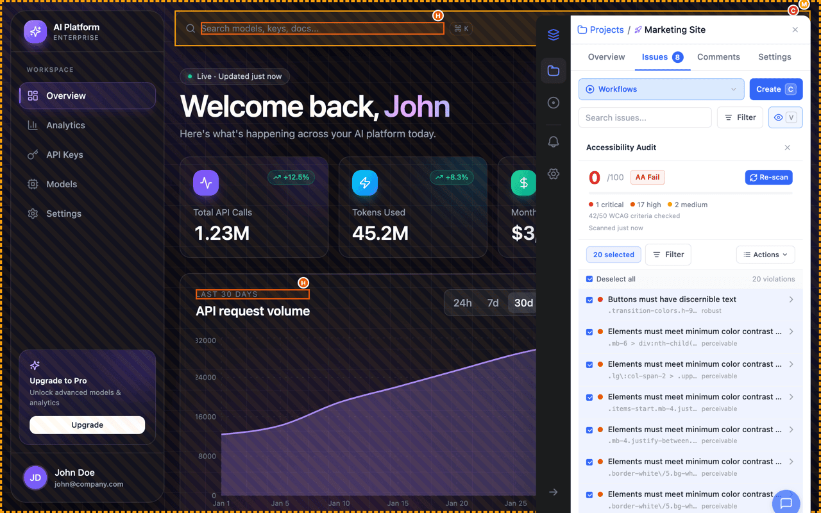Expand Buttons must have discernible text chevron
821x513 pixels.
pos(791,299)
